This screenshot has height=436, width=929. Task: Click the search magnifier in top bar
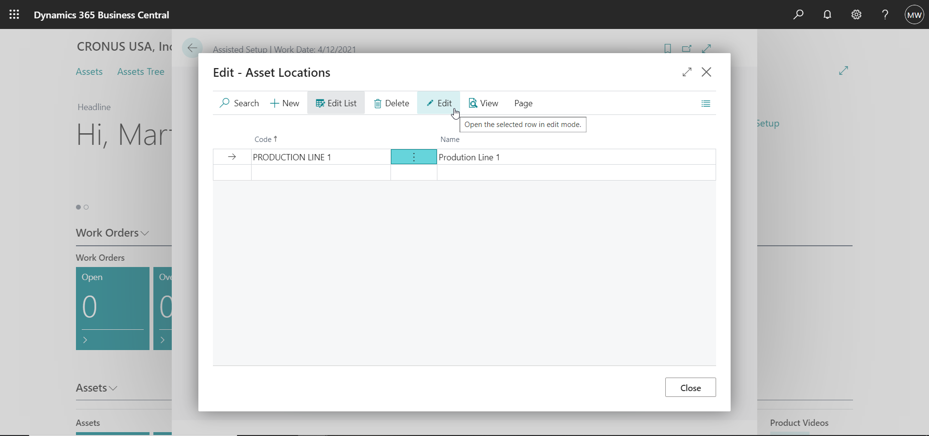(x=798, y=14)
